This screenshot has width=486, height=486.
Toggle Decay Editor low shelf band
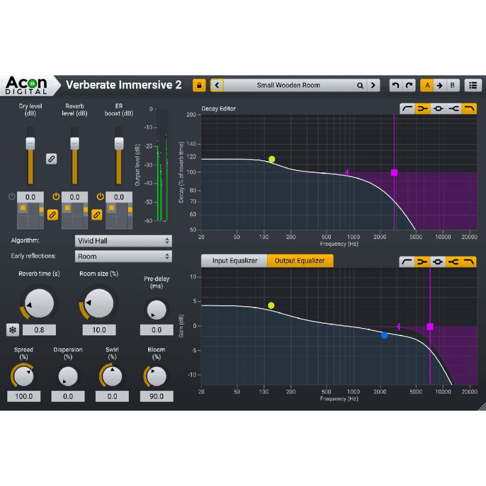[x=423, y=108]
